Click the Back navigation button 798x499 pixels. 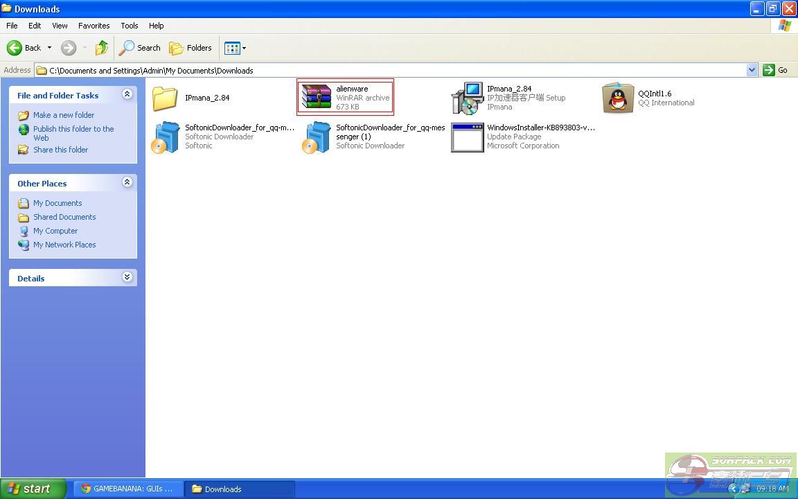click(x=25, y=48)
